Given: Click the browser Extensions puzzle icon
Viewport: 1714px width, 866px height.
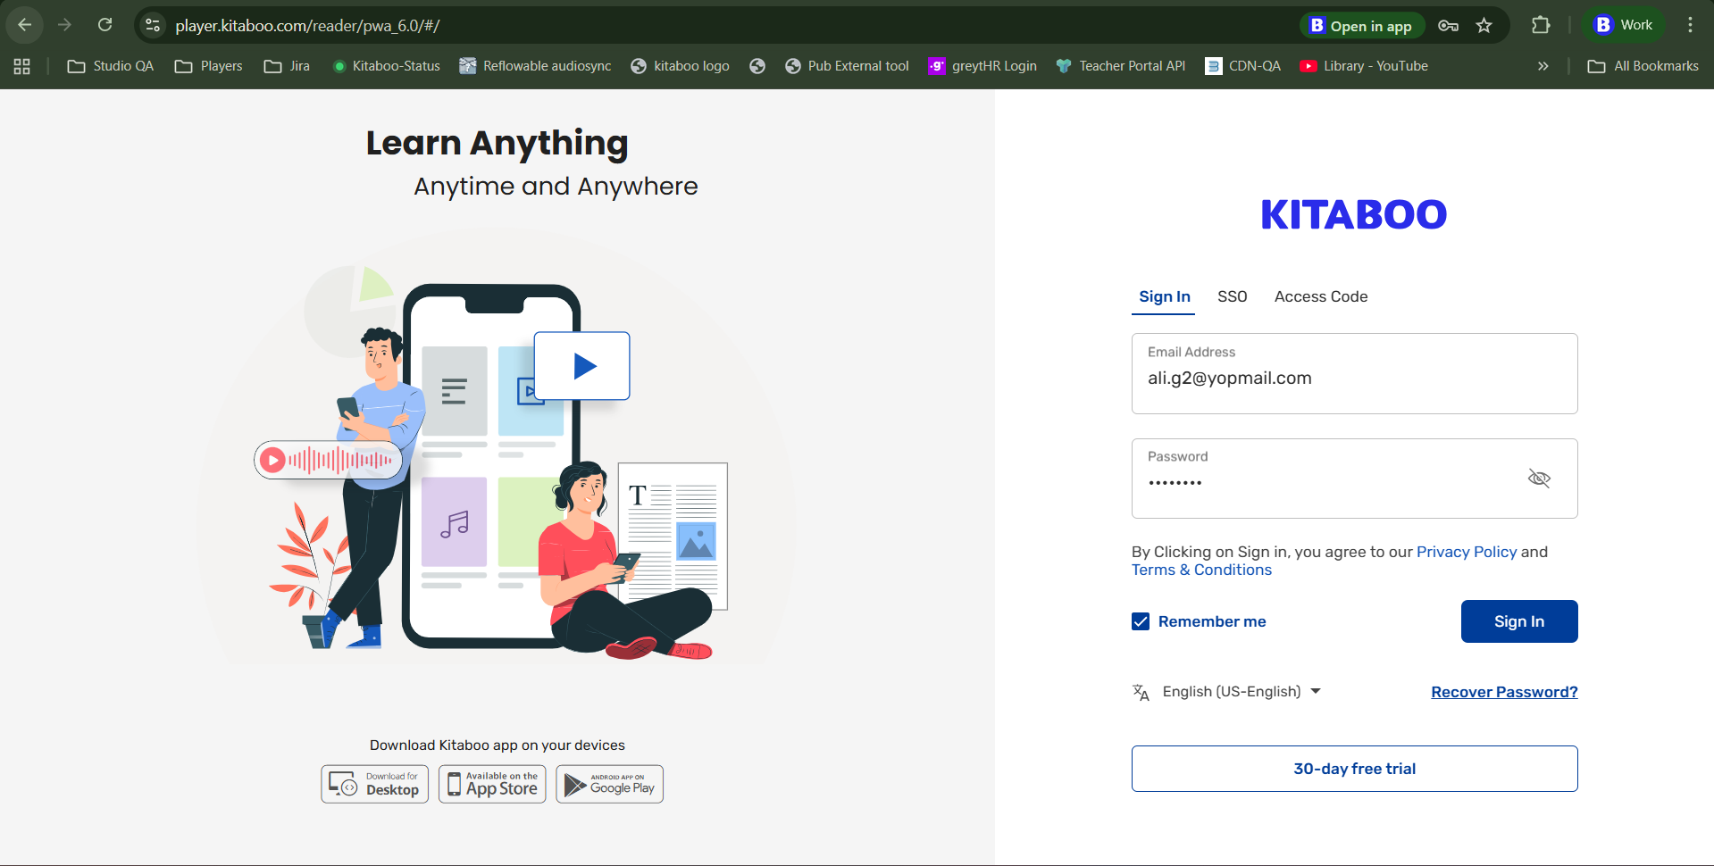Looking at the screenshot, I should click(x=1541, y=24).
